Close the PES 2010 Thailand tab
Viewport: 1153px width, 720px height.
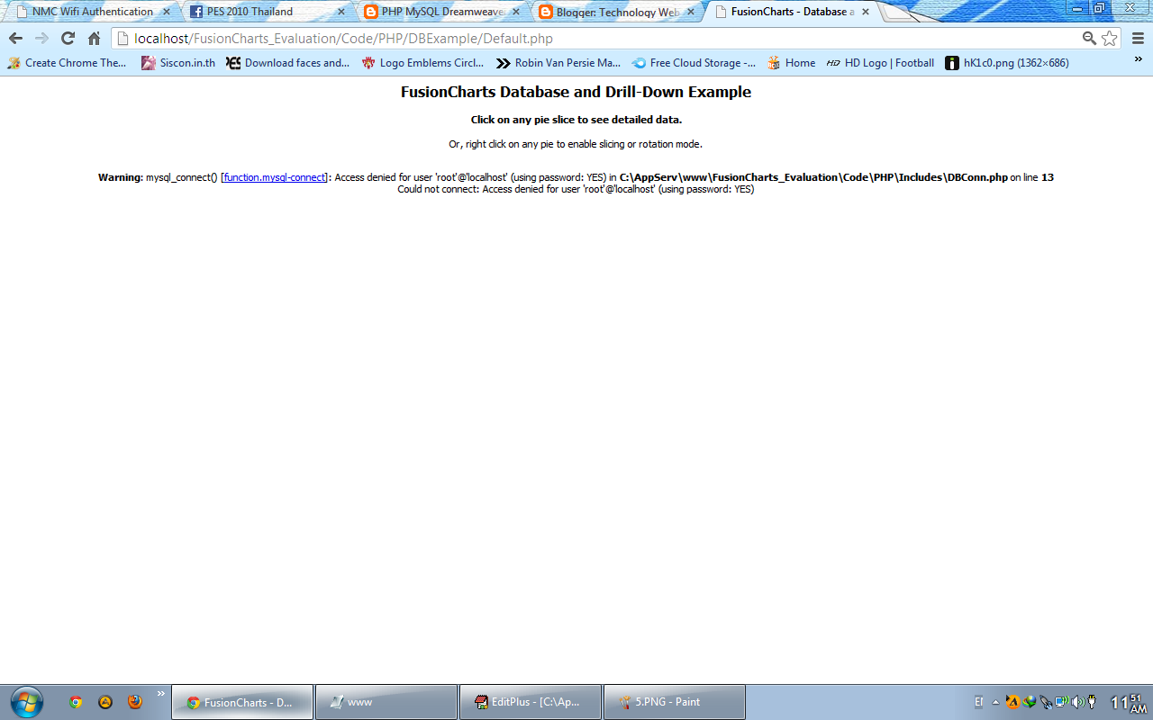pyautogui.click(x=341, y=12)
